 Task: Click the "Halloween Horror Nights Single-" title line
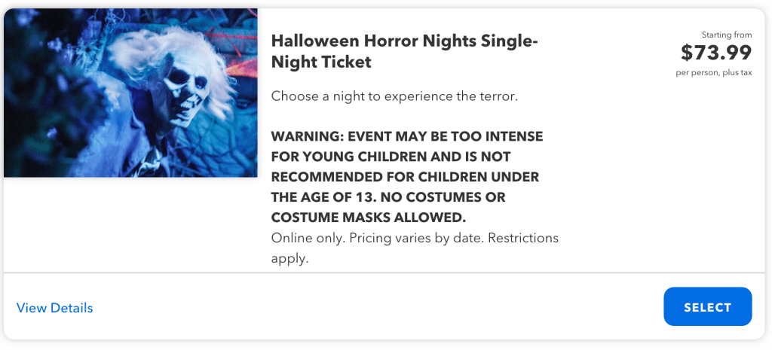coord(404,41)
